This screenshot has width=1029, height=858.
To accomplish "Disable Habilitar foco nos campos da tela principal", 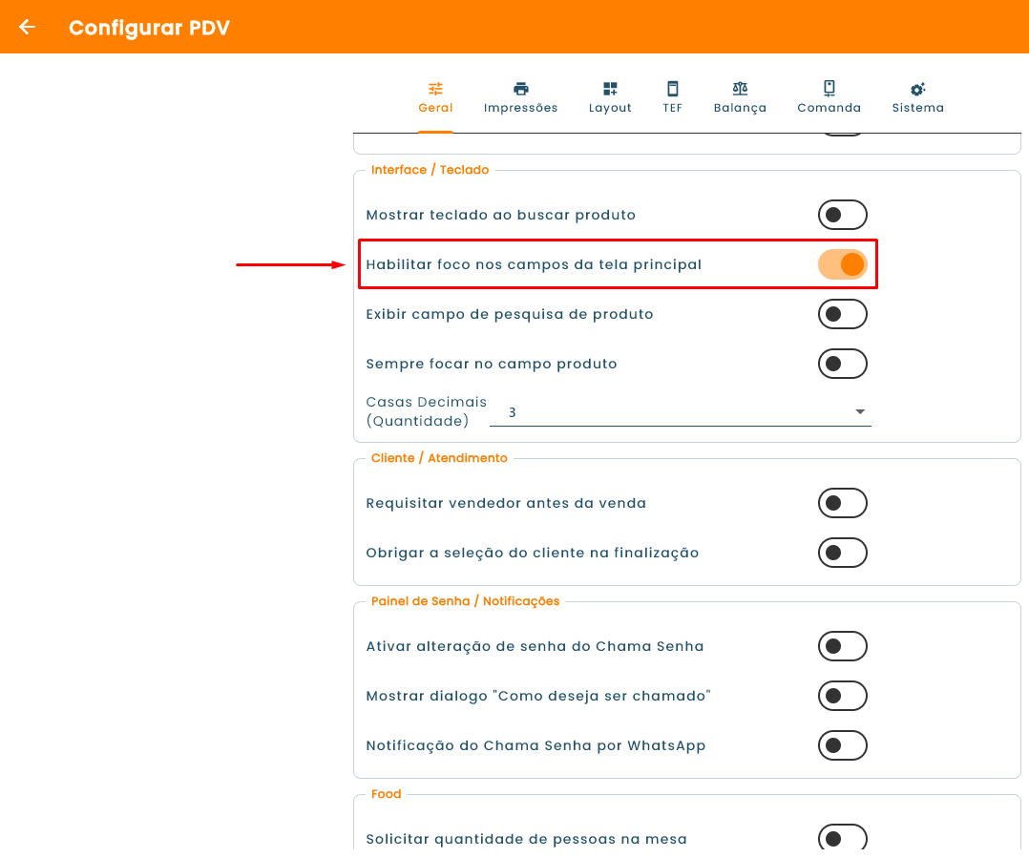I will 843,265.
